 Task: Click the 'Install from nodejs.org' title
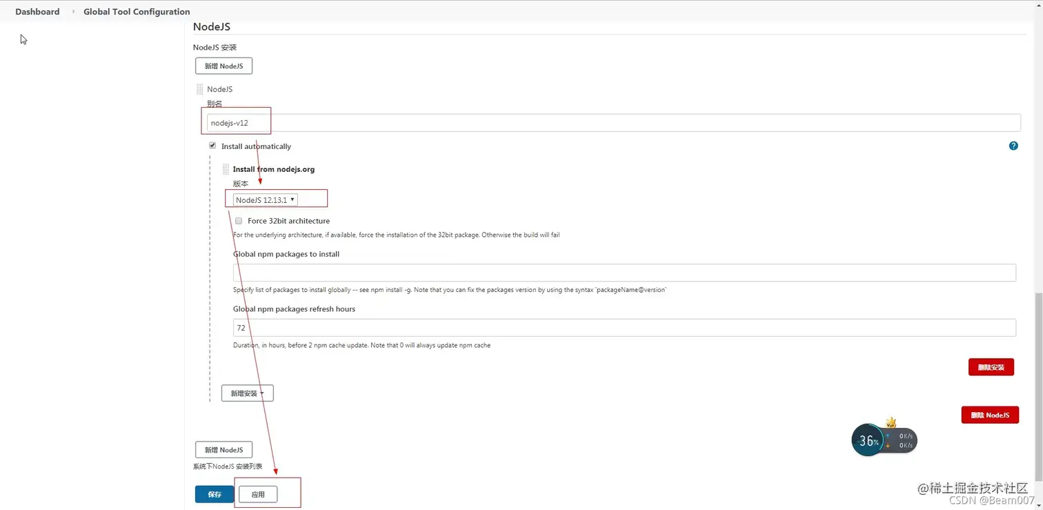click(274, 169)
